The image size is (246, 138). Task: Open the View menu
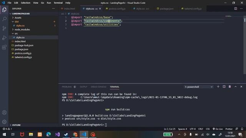pyautogui.click(x=36, y=3)
